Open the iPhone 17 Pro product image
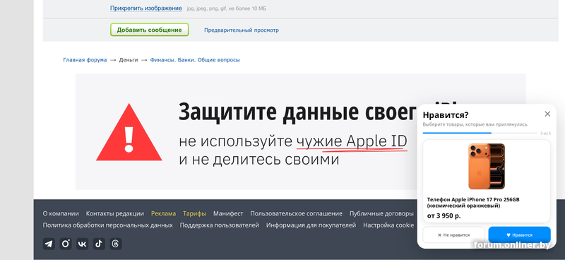The width and height of the screenshot is (565, 260). 487,166
